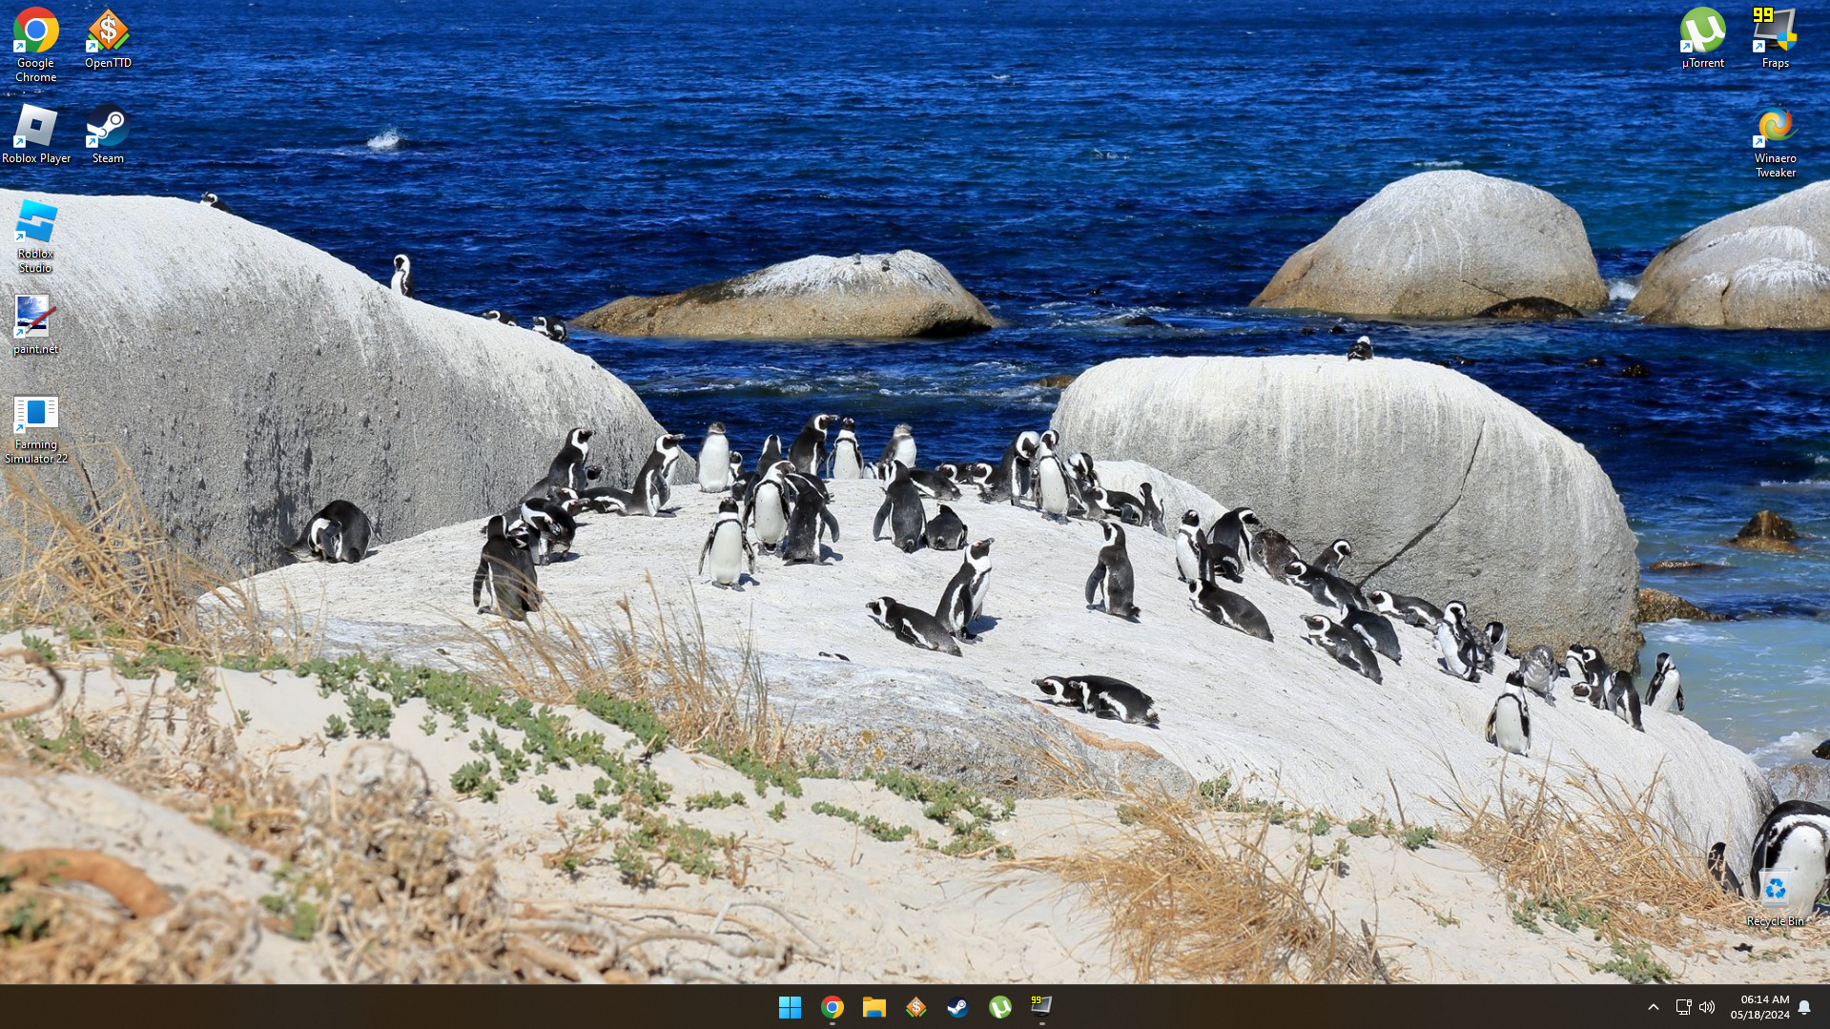
Task: Click the Roblox Player desktop shortcut
Action: pyautogui.click(x=35, y=134)
